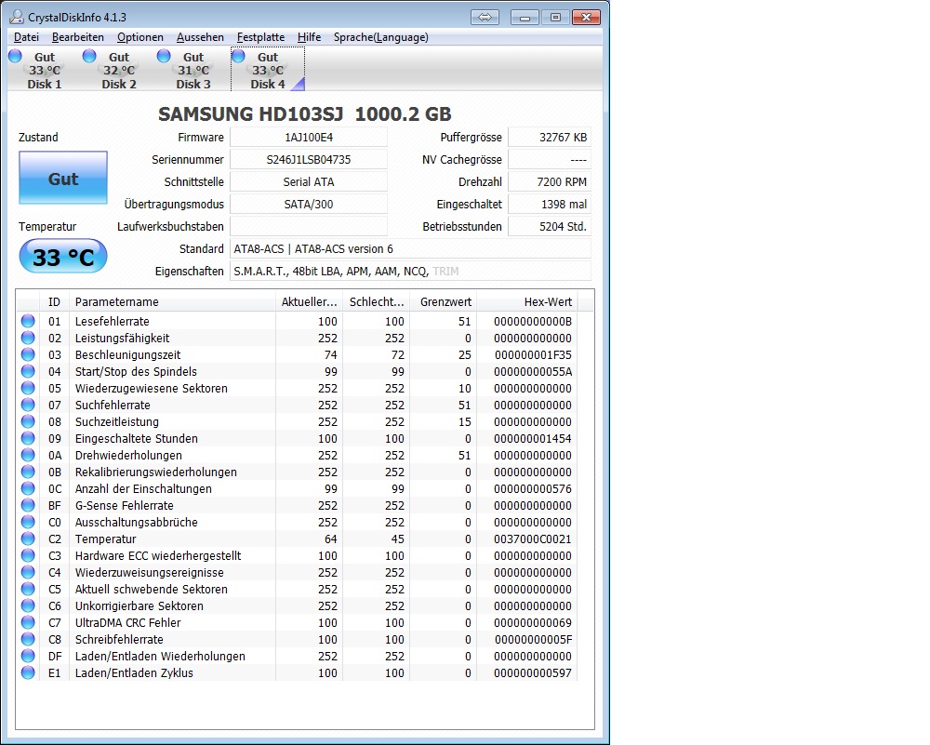The width and height of the screenshot is (930, 745).
Task: Open the Aussehen menu
Action: pyautogui.click(x=200, y=37)
